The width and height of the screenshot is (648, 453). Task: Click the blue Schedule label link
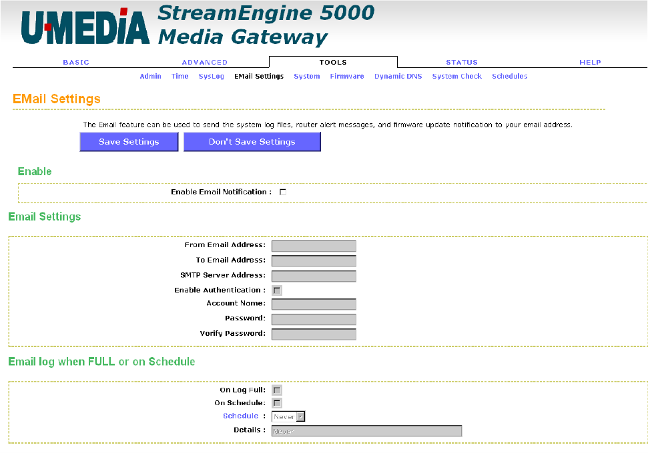(240, 416)
